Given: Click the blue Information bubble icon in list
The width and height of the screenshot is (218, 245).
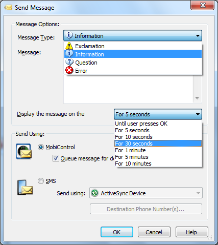Looking at the screenshot, I should 69,54.
